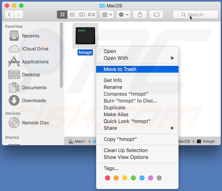Screen dimensions: 222x191
Task: Click the MacOS folder title icon
Action: pos(102,6)
